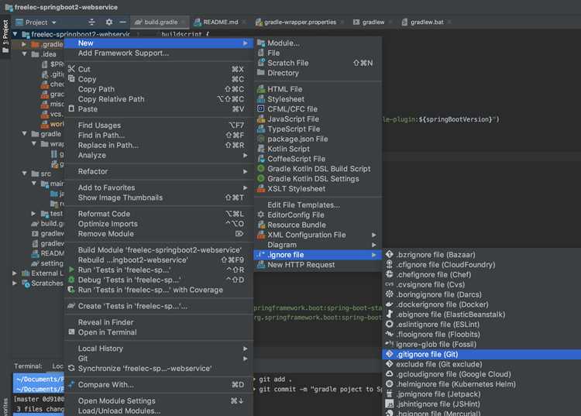Click the JavaScript File icon
Screen dimensions: 581x416
pyautogui.click(x=261, y=119)
